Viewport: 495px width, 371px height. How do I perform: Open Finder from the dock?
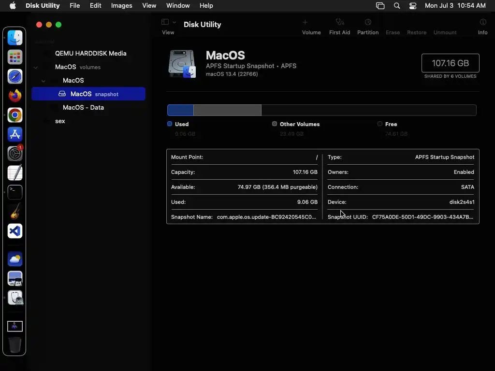pos(15,38)
